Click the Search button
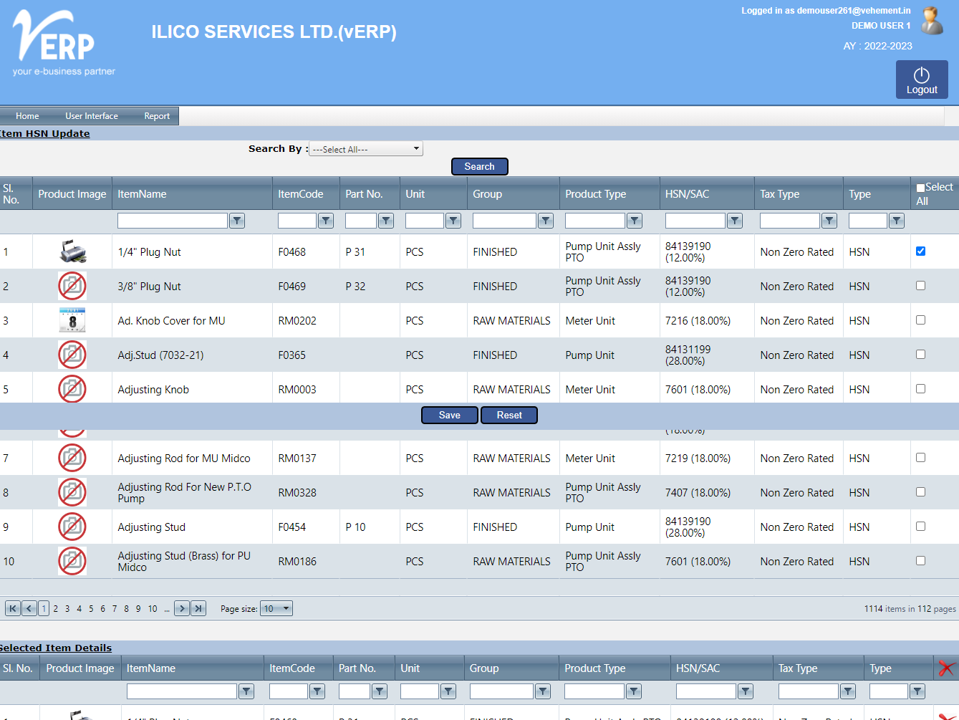This screenshot has height=720, width=959. 480,166
